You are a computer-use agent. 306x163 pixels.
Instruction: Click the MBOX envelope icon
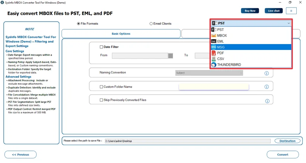(214, 35)
